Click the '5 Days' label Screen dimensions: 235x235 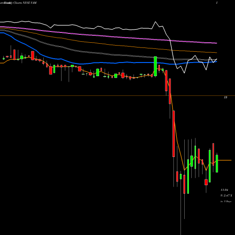pos(227,202)
